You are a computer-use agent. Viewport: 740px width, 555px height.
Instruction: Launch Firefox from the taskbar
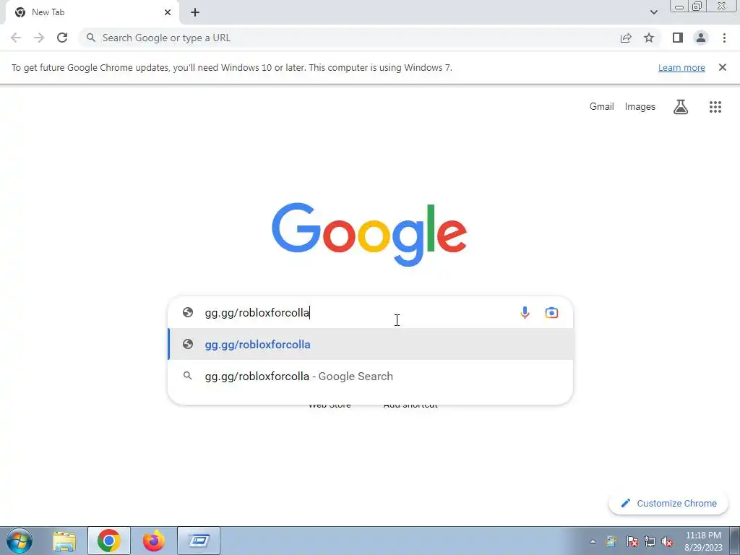(x=154, y=541)
